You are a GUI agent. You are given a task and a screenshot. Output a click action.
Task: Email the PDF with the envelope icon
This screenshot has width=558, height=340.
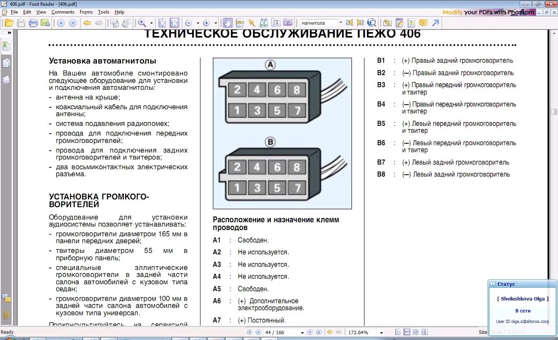click(x=45, y=23)
